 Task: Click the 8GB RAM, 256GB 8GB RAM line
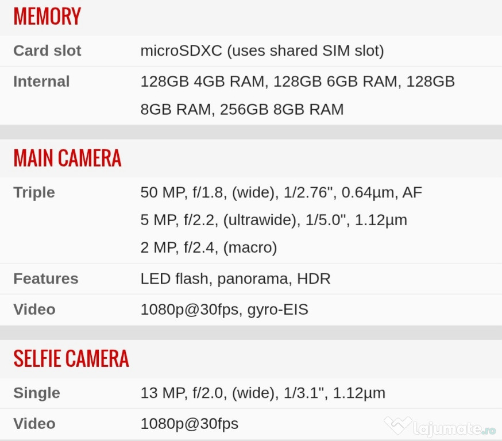(x=242, y=110)
